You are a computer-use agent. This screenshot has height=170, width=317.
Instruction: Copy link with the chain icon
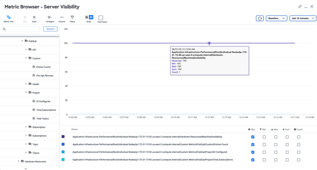[x=300, y=6]
